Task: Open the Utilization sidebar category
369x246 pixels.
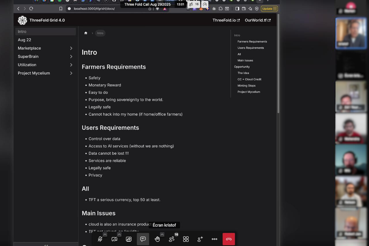Action: [27, 65]
